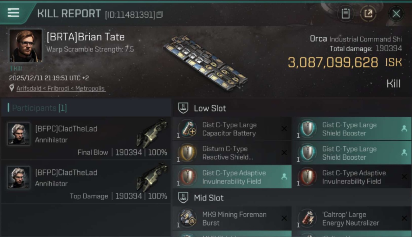Open CladTheLad Top Damage entry
412x237 pixels.
(x=86, y=182)
